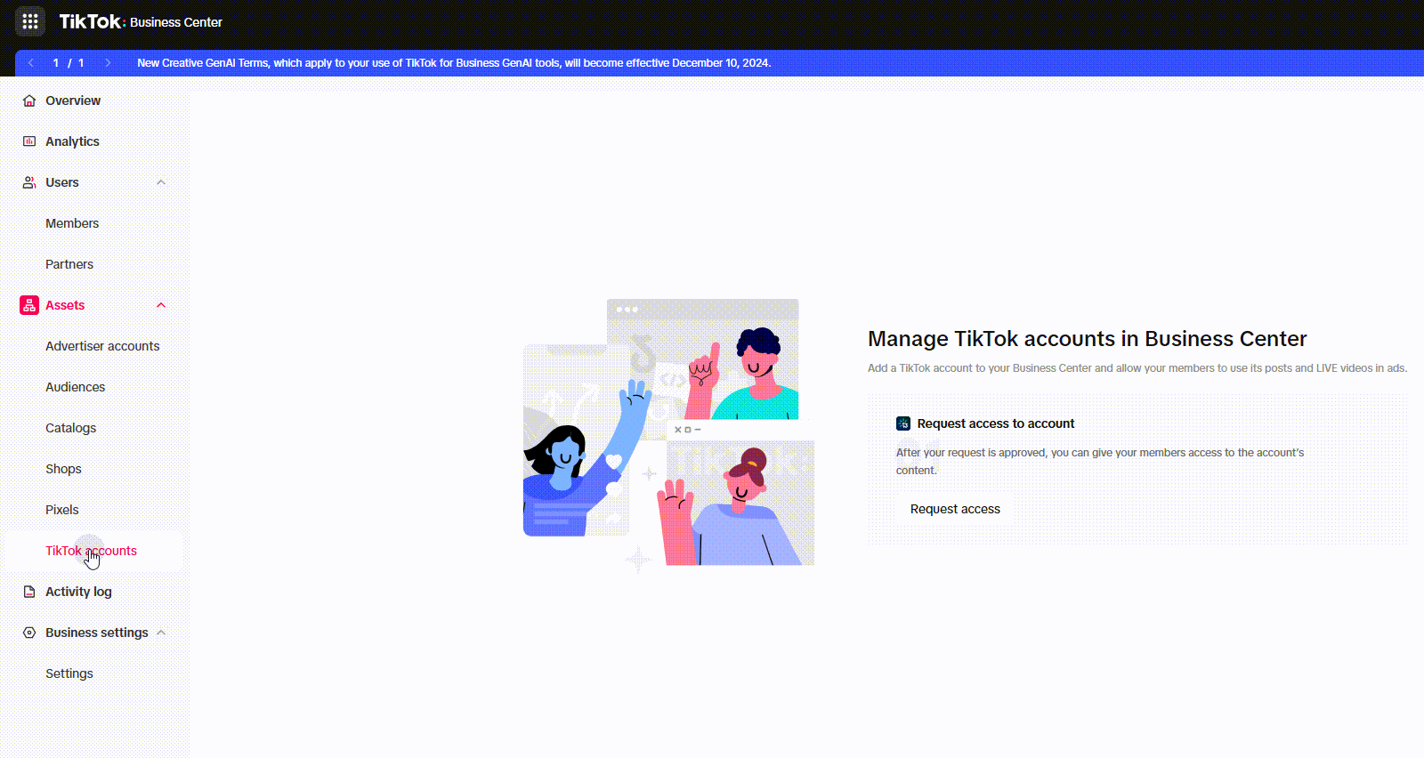Click the Request access button
Image resolution: width=1424 pixels, height=758 pixels.
click(x=955, y=509)
